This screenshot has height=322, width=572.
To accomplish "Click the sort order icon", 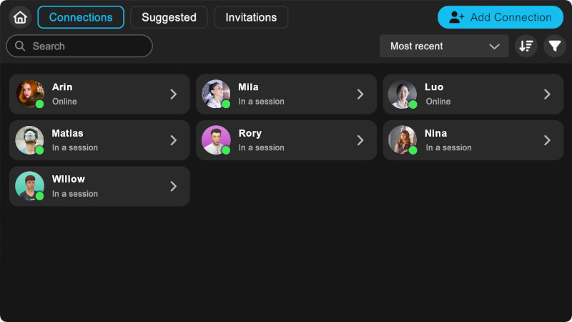I will 526,46.
